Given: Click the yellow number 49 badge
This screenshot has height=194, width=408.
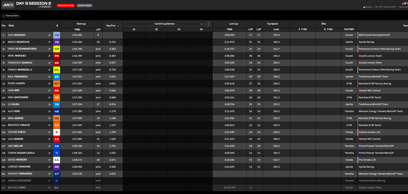Looking at the screenshot, I should [57, 49].
